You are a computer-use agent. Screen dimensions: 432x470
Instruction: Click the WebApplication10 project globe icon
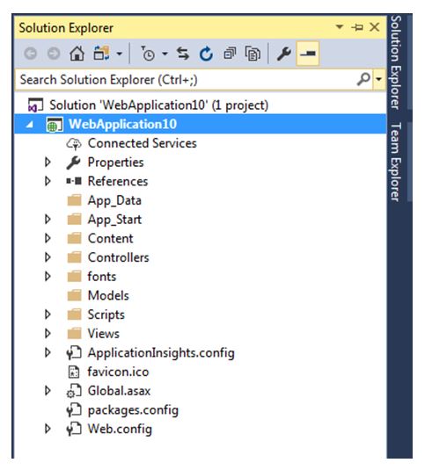[x=55, y=125]
